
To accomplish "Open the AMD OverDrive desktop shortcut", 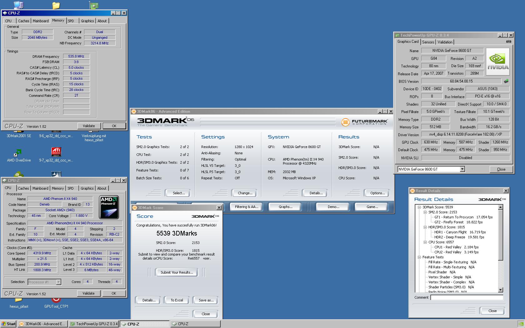I will 19,156.
